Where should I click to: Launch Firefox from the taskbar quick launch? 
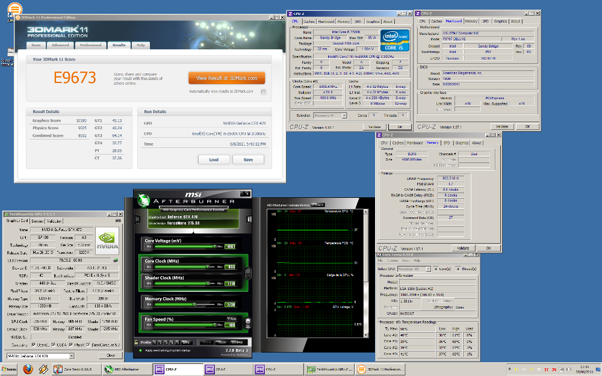(x=28, y=369)
